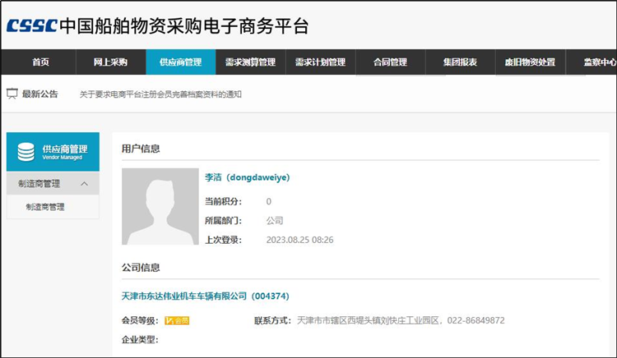This screenshot has width=617, height=358.
Task: Click the CSSC logo
Action: click(32, 25)
